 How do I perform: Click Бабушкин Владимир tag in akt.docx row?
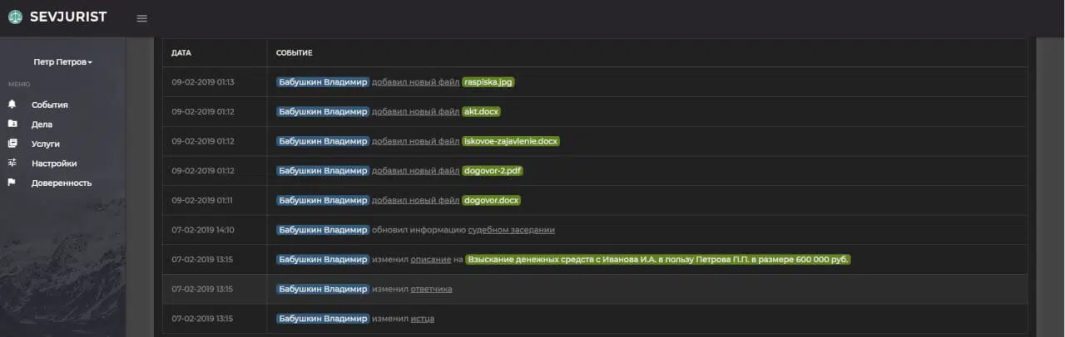tap(323, 111)
